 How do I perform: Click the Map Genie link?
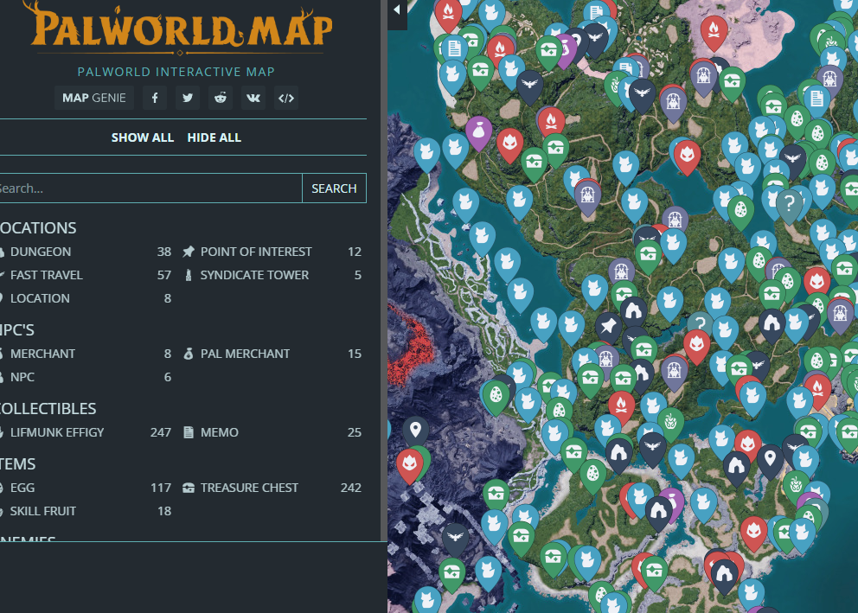click(93, 98)
